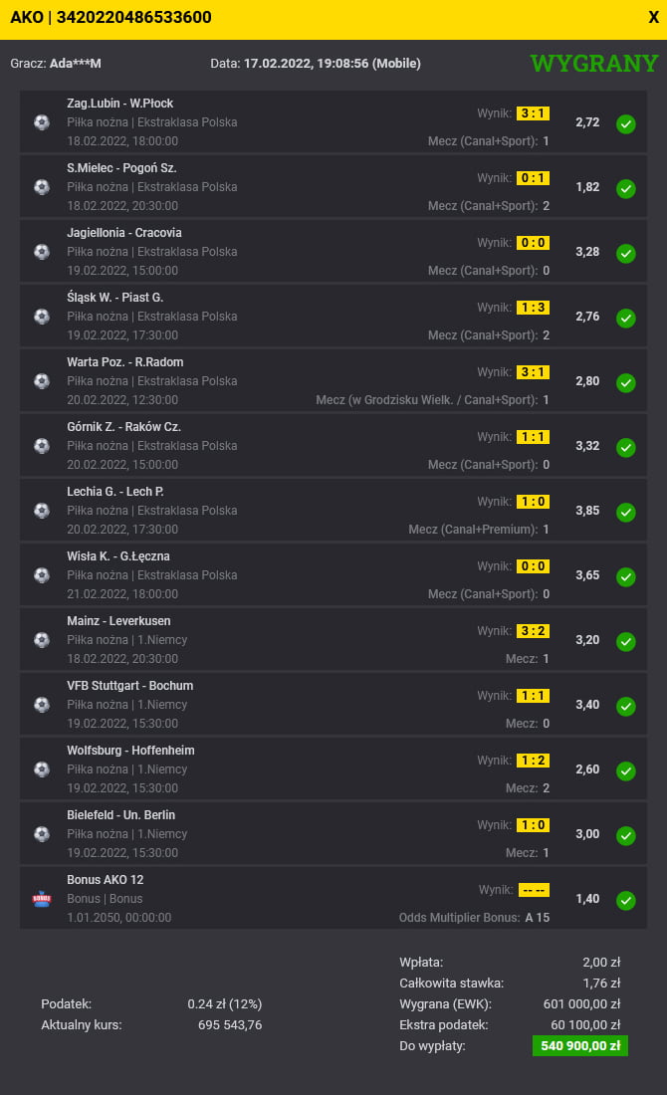Click green checkmark for S.Mielec - Pogoń Sz.
This screenshot has height=1095, width=667.
[x=626, y=188]
